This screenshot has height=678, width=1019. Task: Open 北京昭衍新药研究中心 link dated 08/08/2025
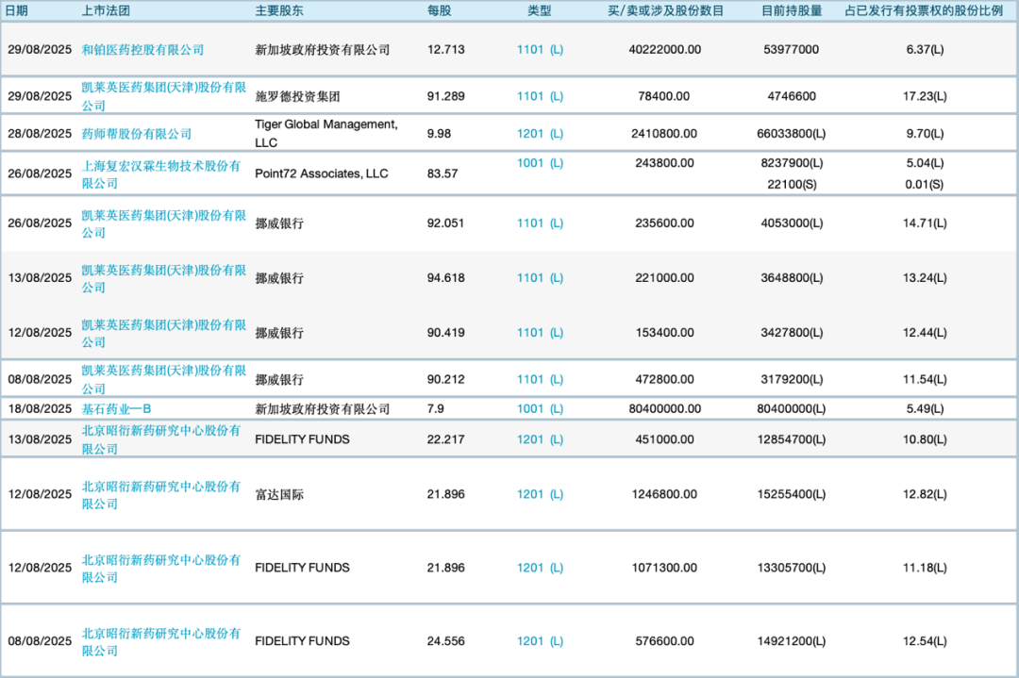point(161,641)
